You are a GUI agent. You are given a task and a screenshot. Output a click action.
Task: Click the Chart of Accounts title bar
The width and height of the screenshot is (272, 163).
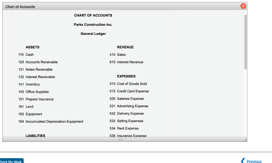click(20, 7)
